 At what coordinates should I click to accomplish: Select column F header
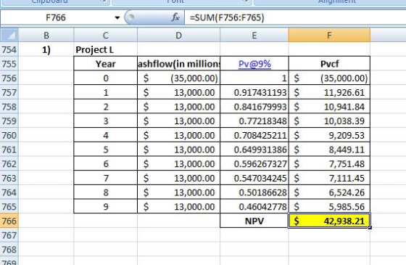(329, 35)
